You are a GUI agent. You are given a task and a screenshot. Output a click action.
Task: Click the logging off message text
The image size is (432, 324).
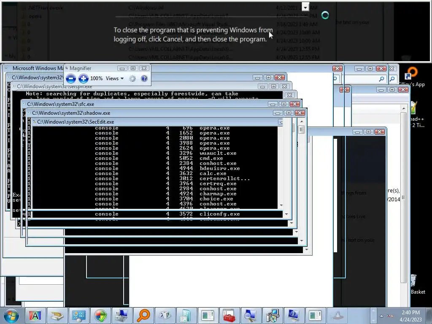(x=193, y=35)
